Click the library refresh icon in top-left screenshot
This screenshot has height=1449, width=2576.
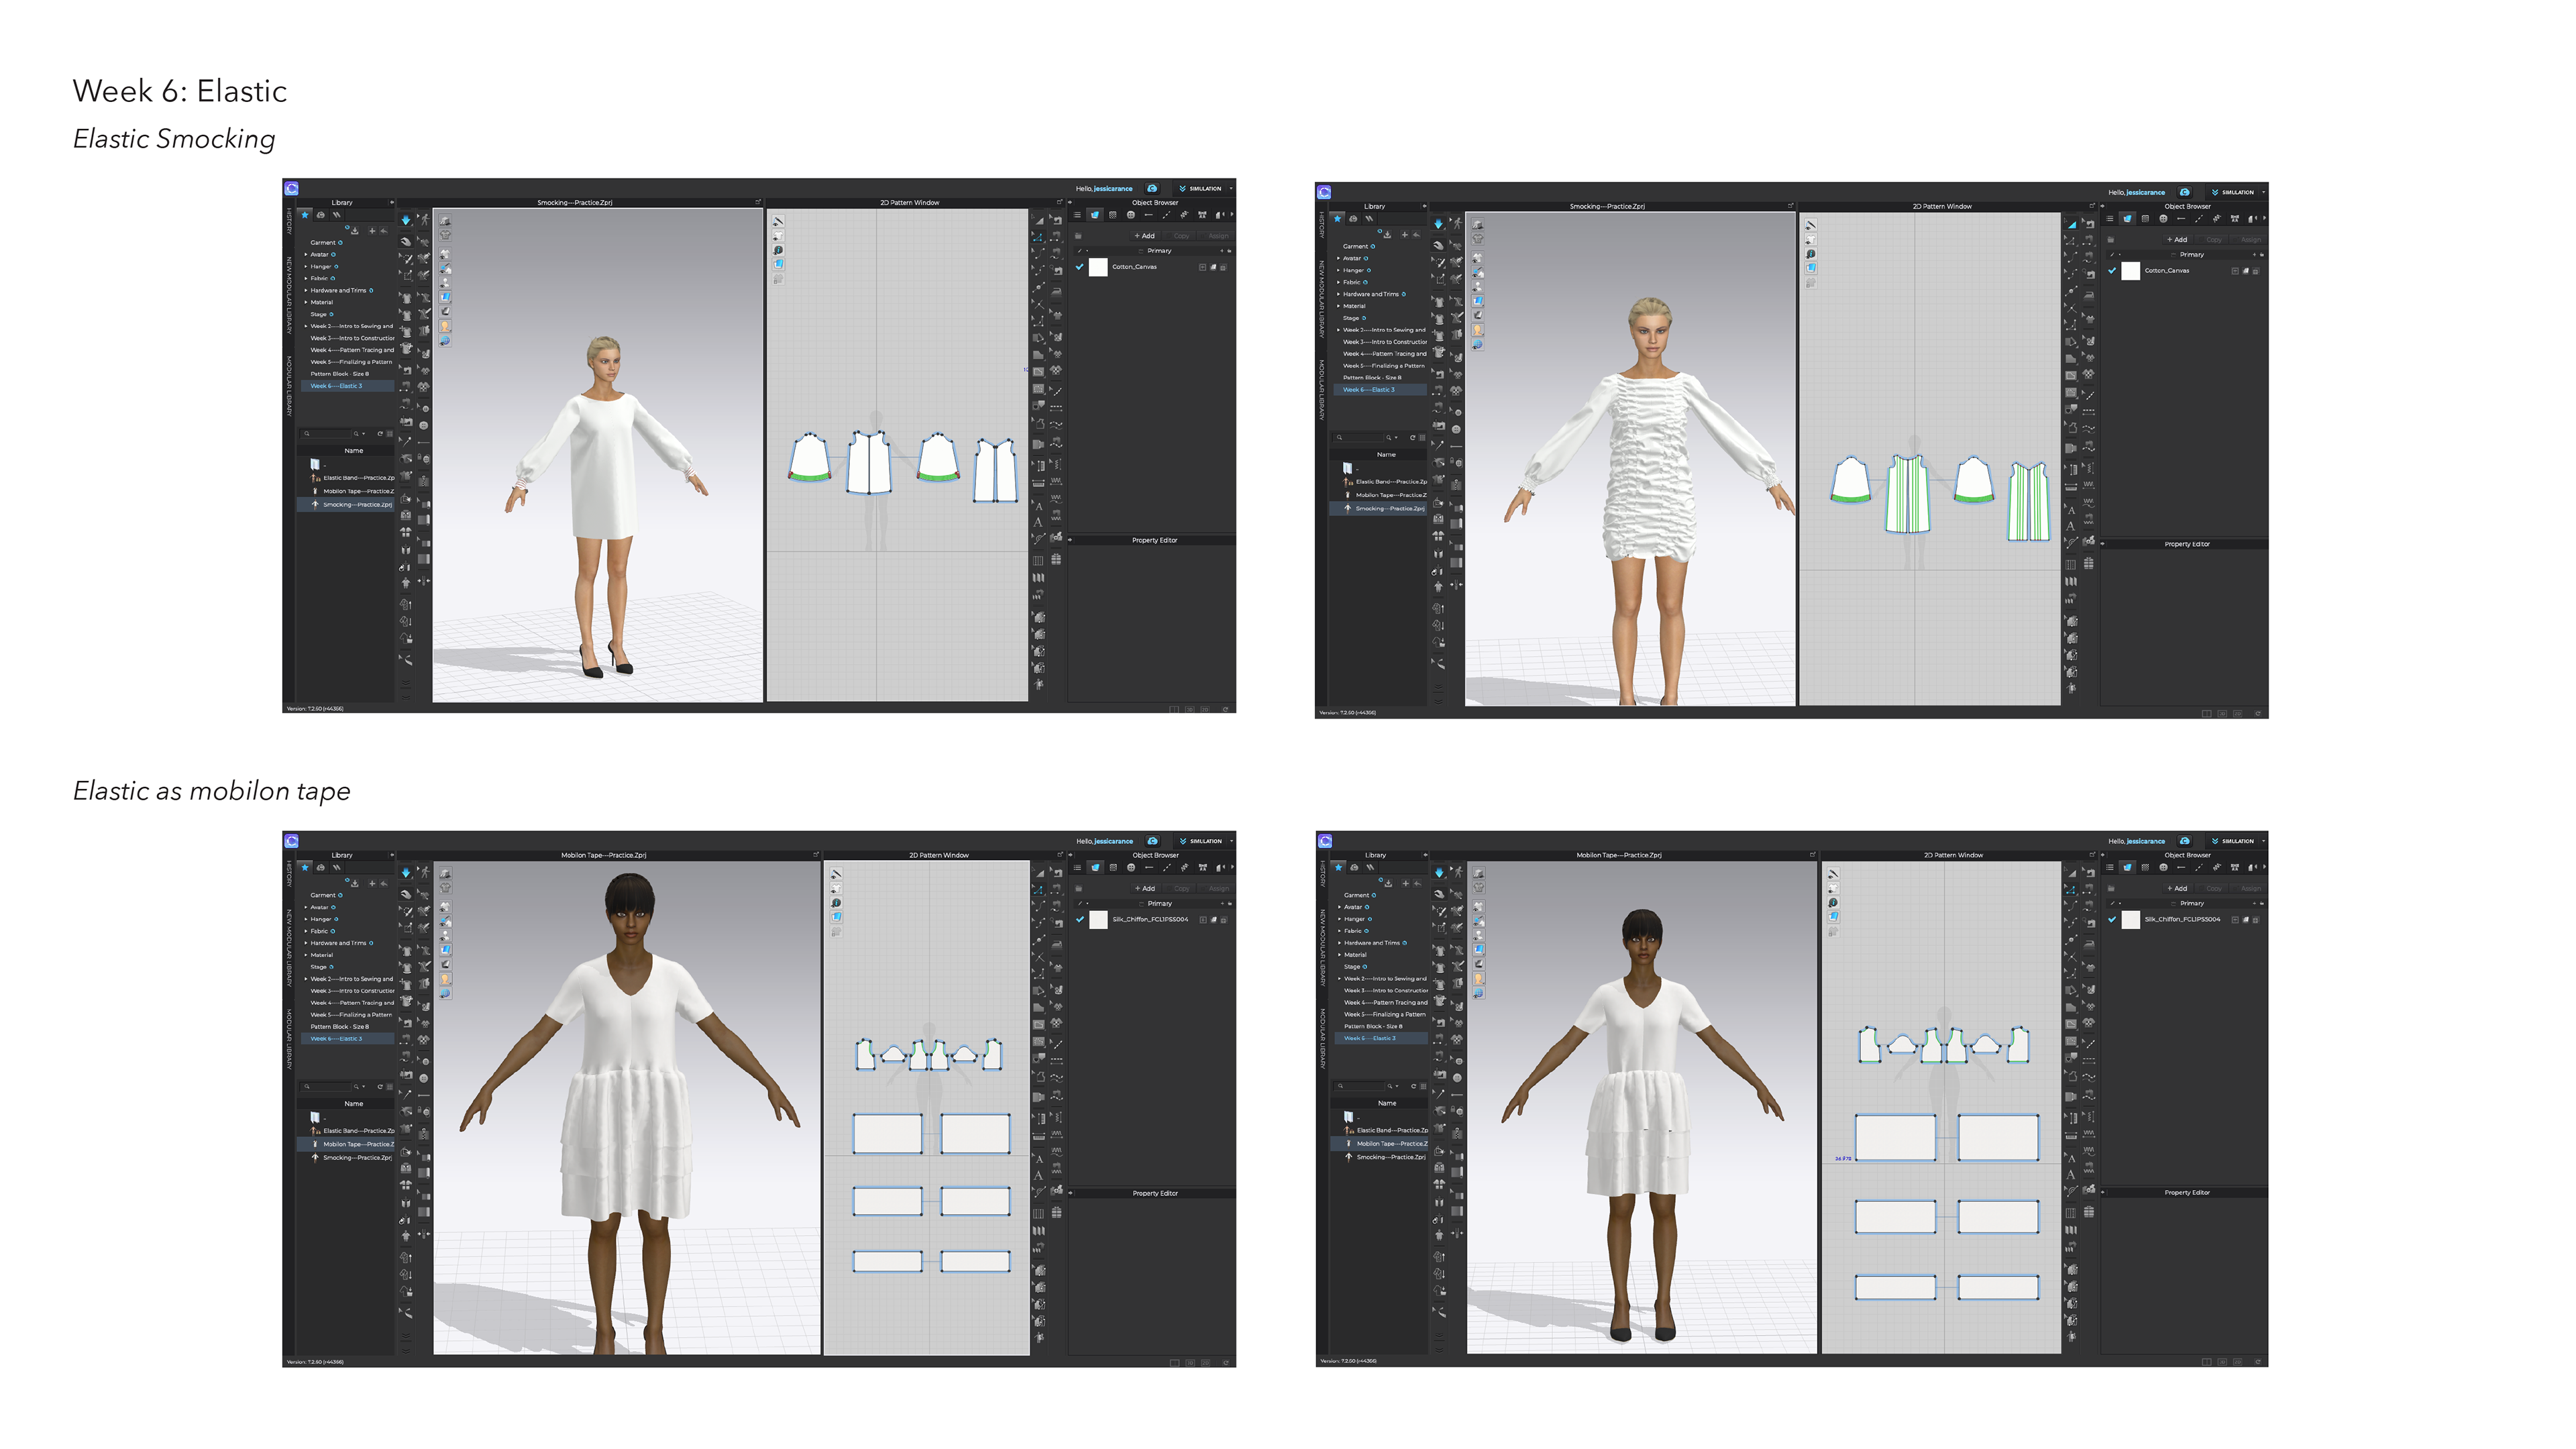coord(380,434)
